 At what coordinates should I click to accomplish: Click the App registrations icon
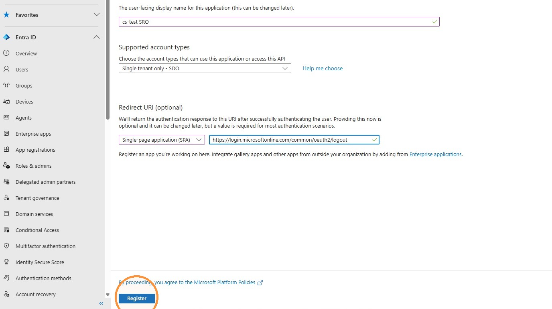click(x=6, y=150)
